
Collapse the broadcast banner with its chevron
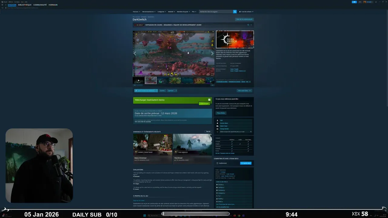(x=251, y=25)
